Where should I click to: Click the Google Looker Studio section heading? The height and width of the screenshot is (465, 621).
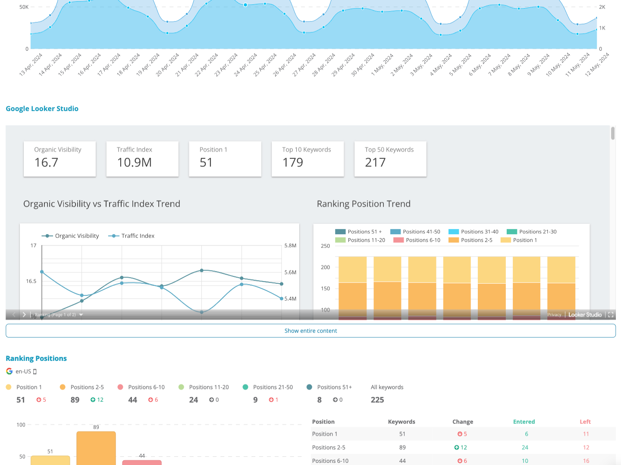pos(42,108)
